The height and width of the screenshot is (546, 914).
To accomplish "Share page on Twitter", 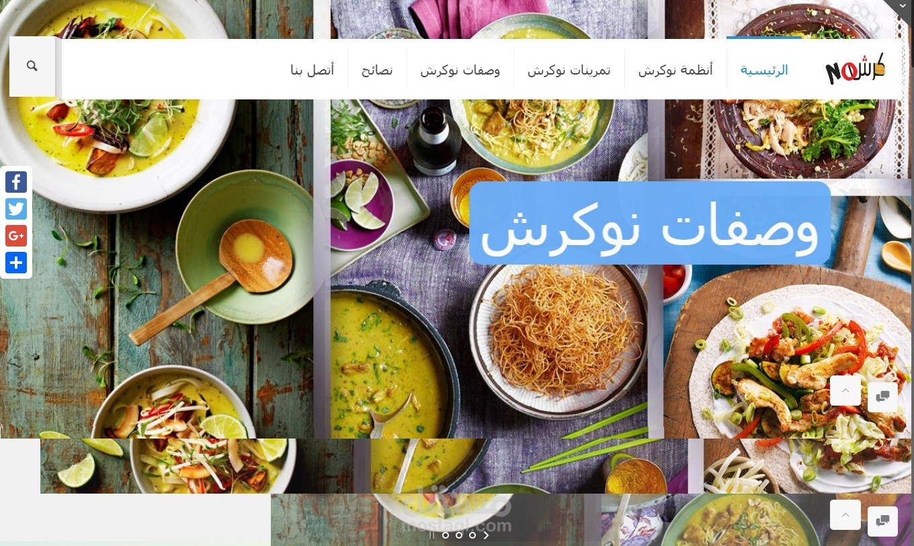I will click(16, 209).
